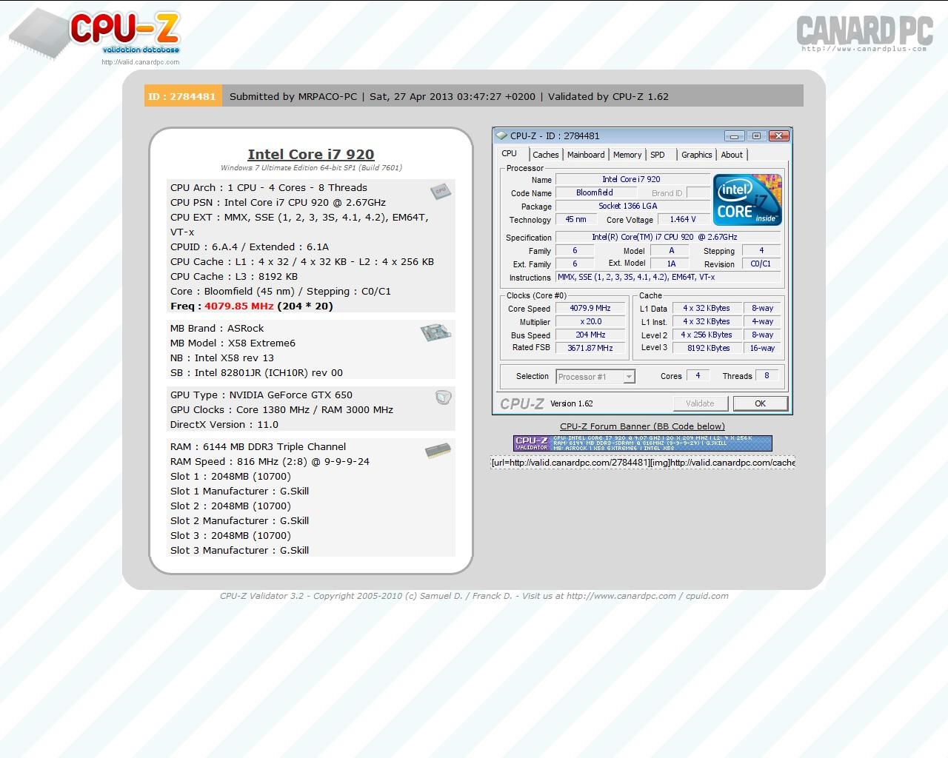Click the valid.canardpc.com URL under logo

[141, 62]
